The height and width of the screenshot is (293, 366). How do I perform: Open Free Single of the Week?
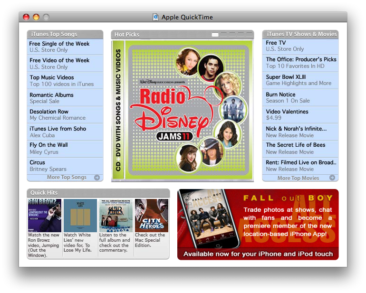click(x=65, y=47)
